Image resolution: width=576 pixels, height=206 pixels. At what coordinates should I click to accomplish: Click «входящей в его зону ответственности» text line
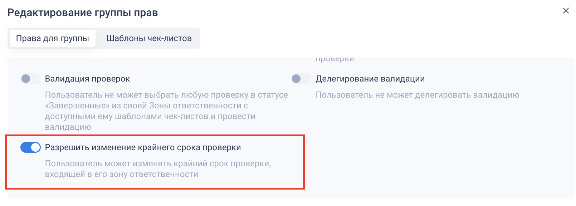point(121,175)
